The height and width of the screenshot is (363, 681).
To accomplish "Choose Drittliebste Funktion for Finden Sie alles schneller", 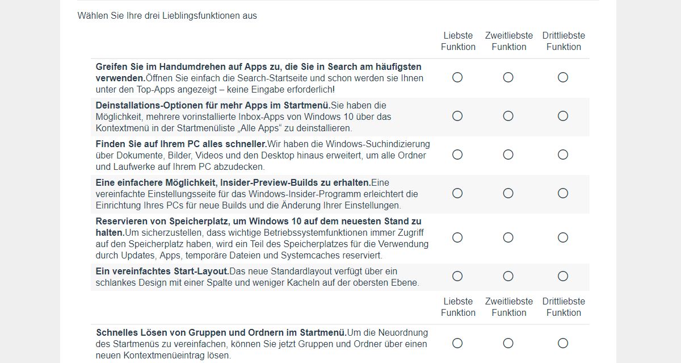I will pos(563,155).
